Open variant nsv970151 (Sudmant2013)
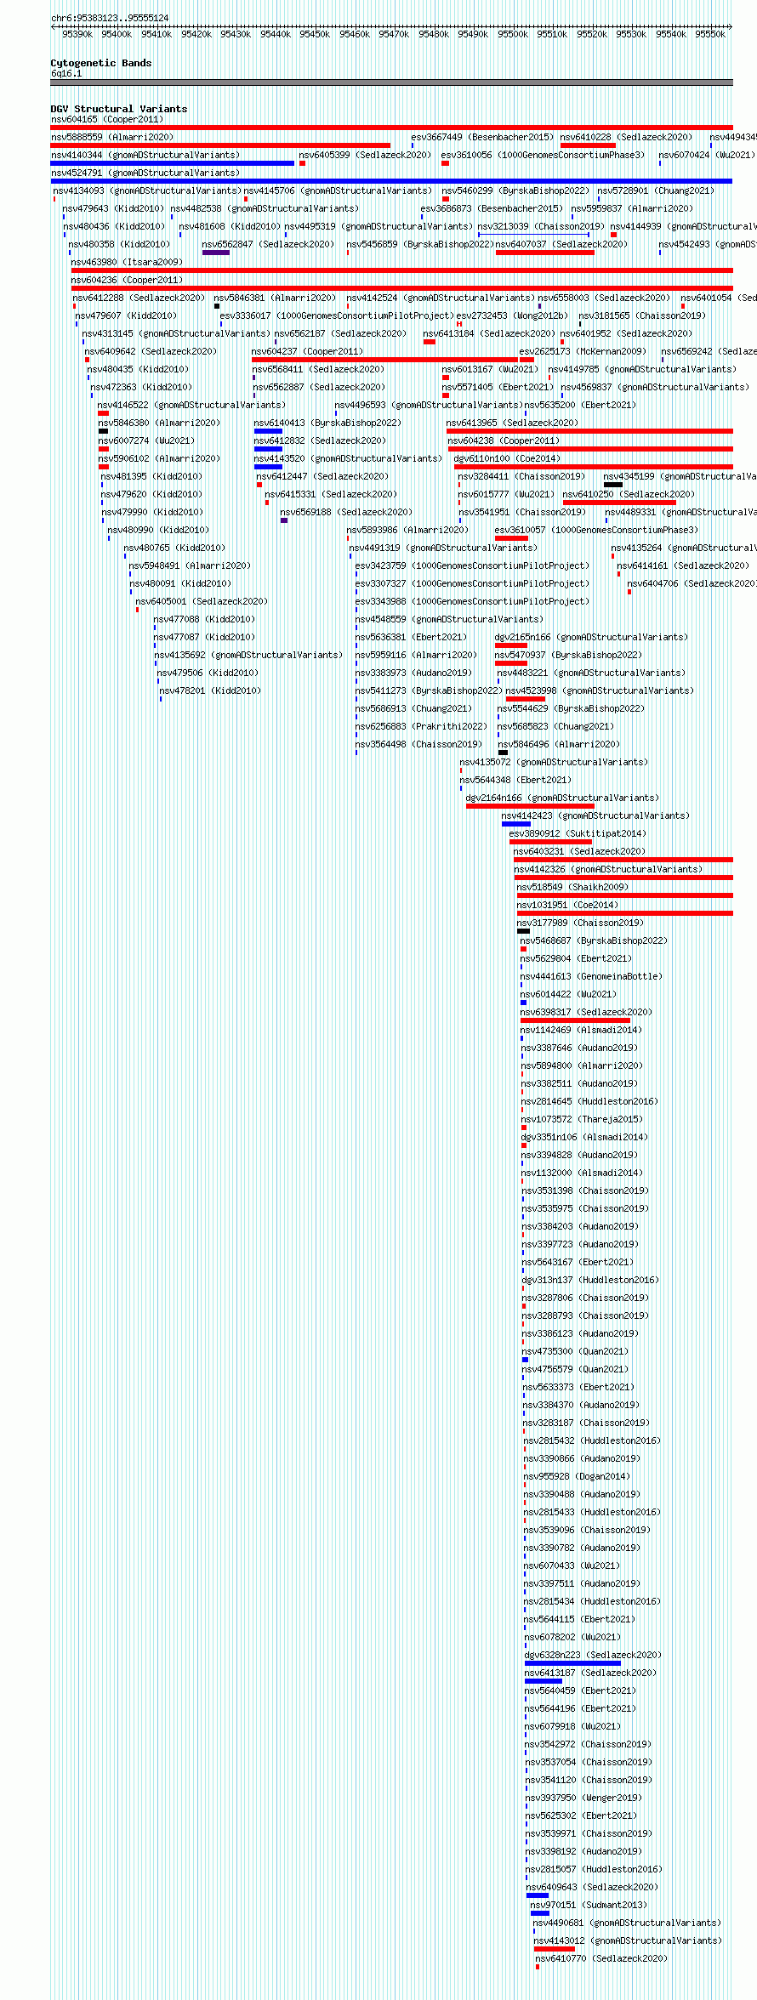757x2000 pixels. coord(589,1905)
